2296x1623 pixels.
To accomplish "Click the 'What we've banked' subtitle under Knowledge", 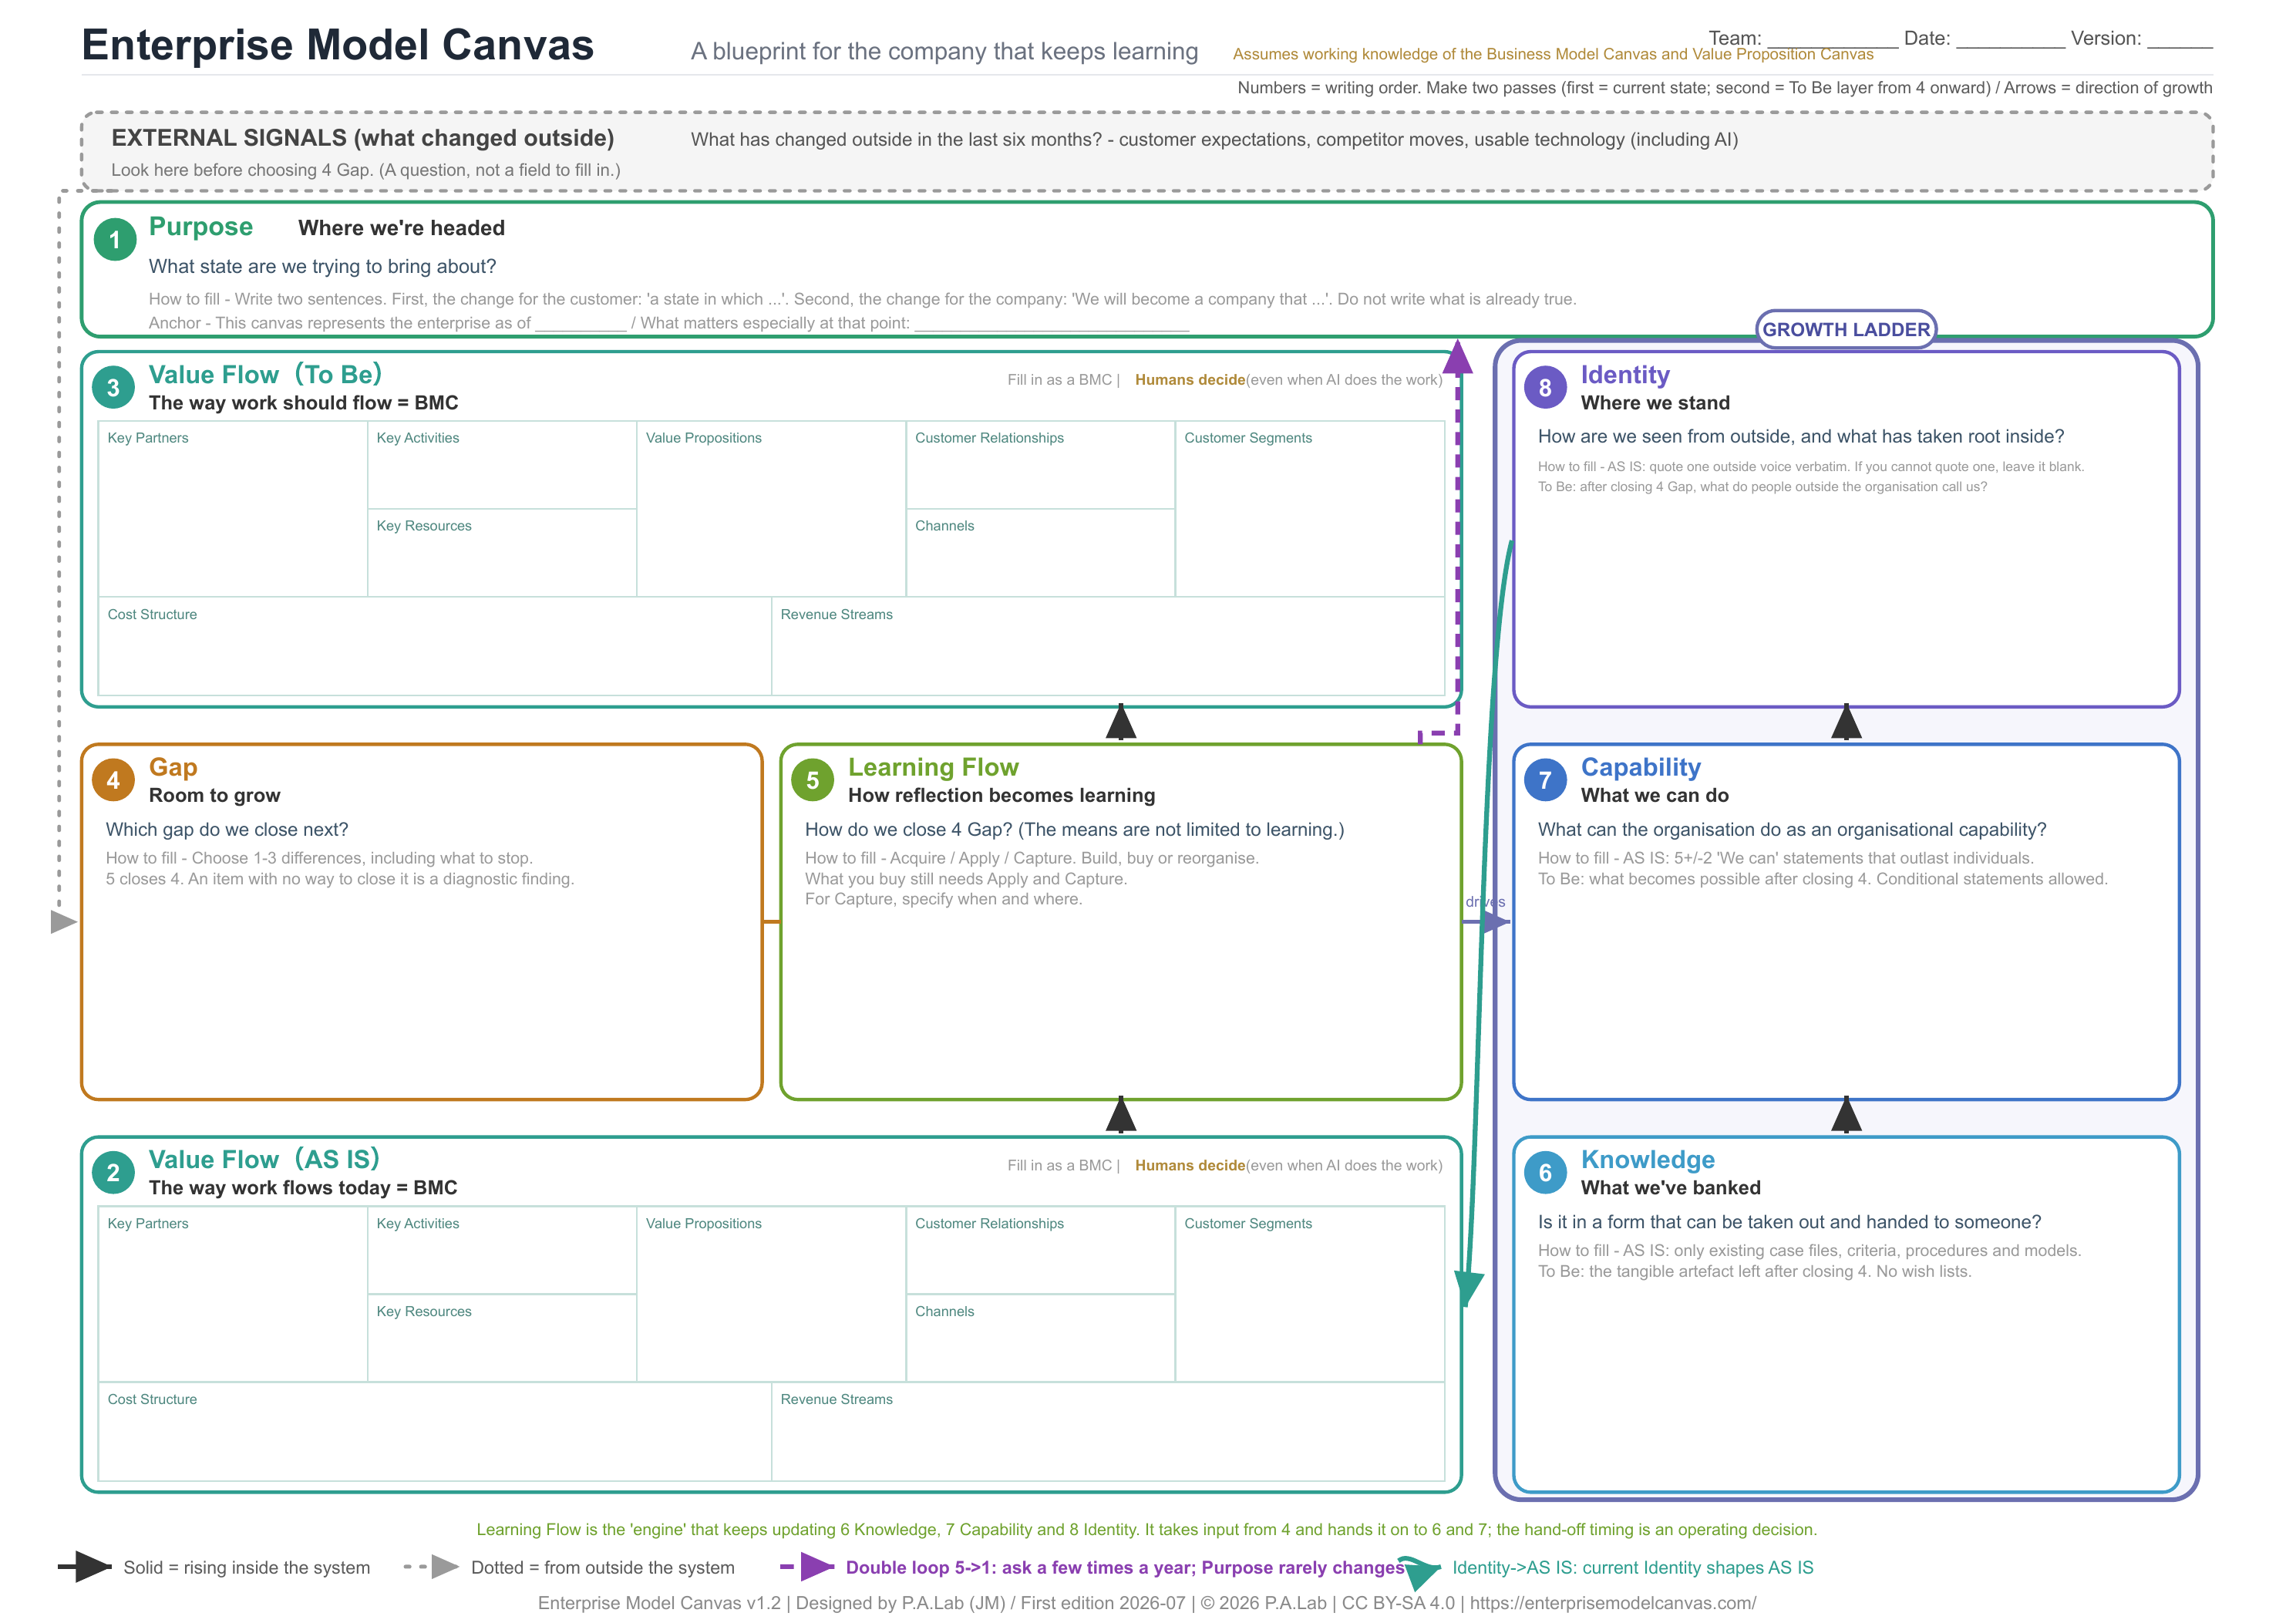I will [x=1670, y=1187].
